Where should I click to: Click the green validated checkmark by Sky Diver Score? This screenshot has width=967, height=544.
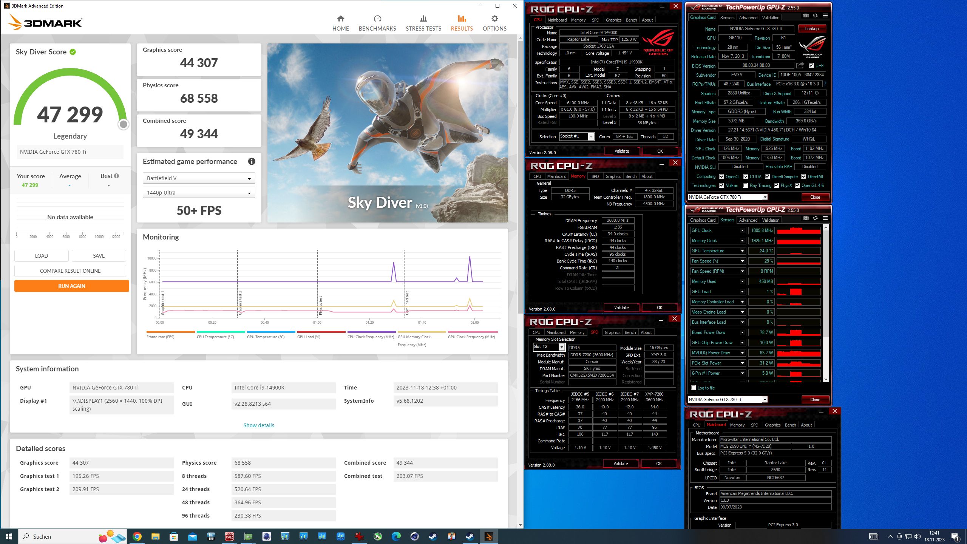[x=73, y=52]
